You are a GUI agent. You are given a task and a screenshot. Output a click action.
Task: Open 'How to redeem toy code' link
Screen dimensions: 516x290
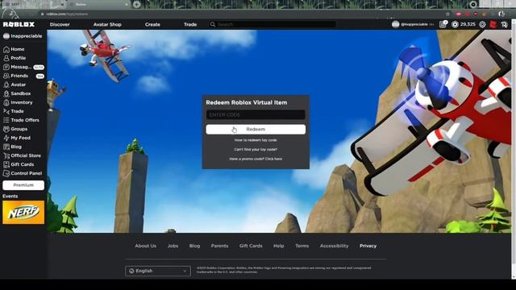point(256,140)
